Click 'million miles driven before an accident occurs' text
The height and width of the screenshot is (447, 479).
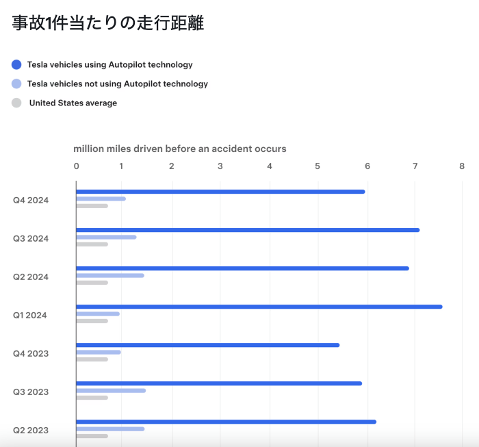pyautogui.click(x=179, y=149)
